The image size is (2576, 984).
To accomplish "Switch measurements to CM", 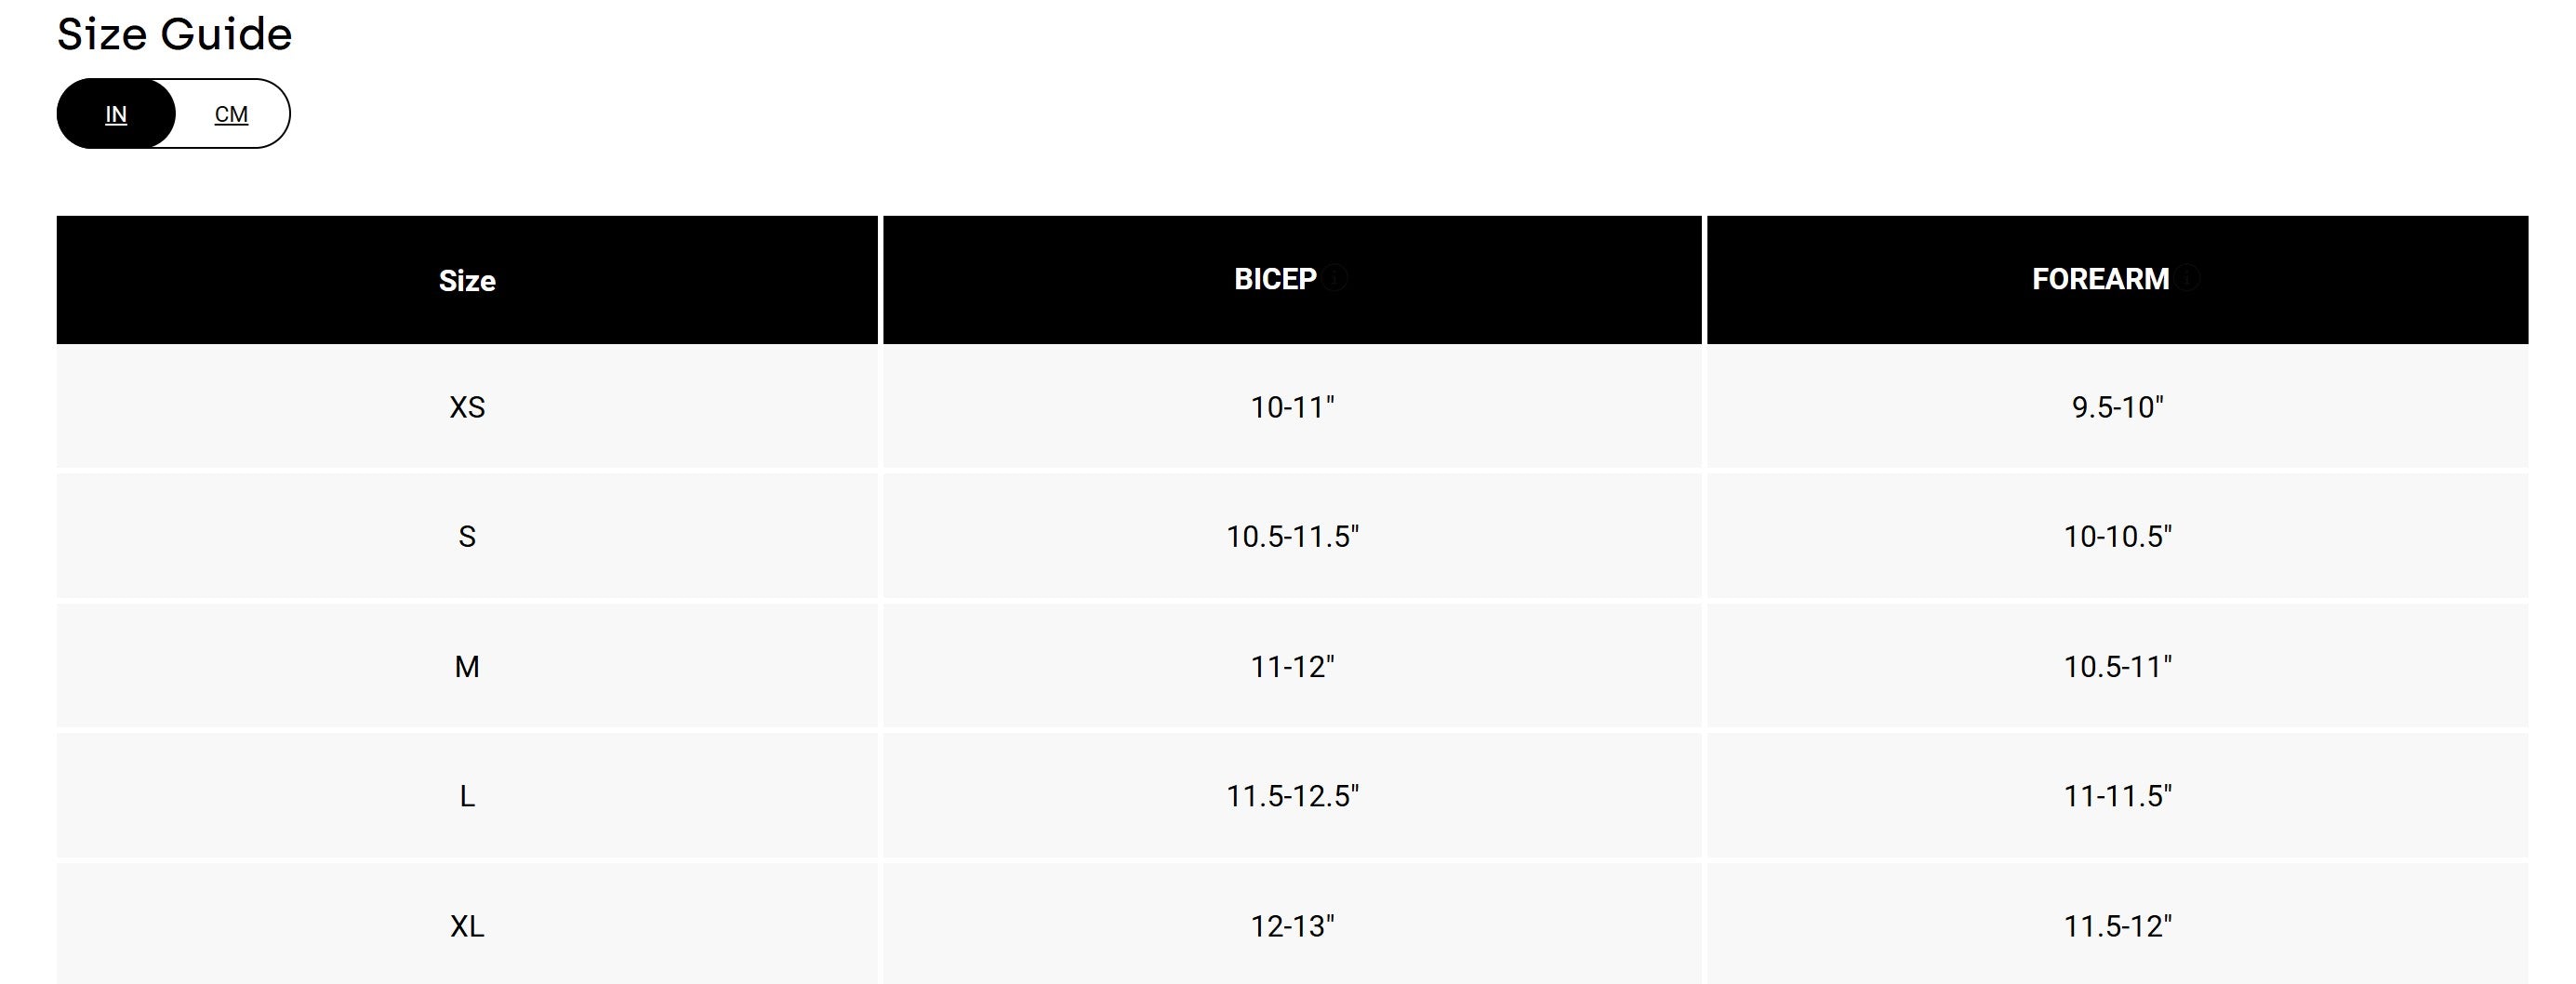I will [231, 114].
